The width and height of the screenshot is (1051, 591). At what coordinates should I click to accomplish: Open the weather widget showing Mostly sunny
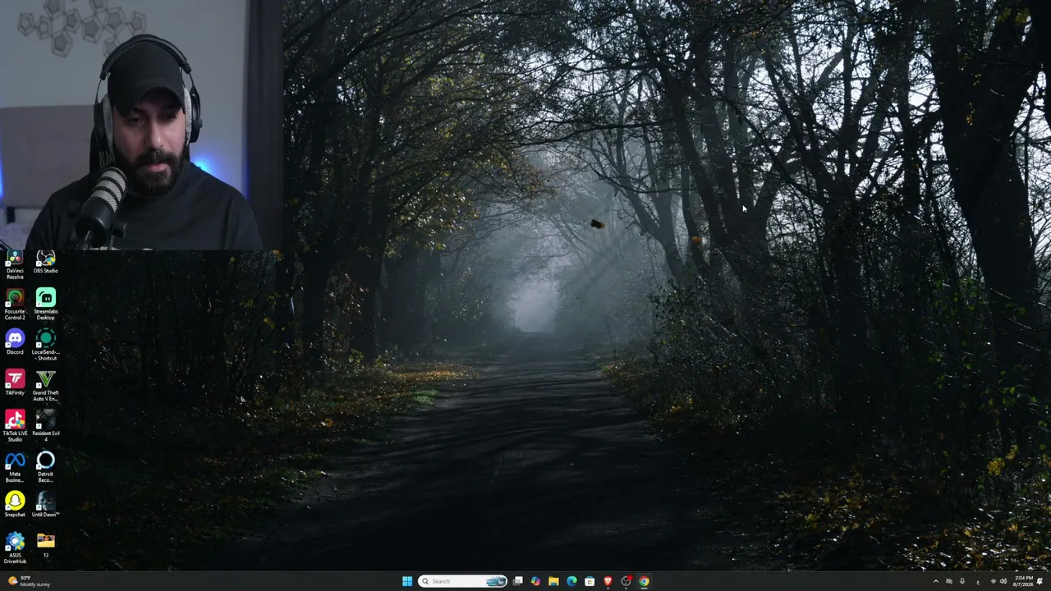[29, 581]
